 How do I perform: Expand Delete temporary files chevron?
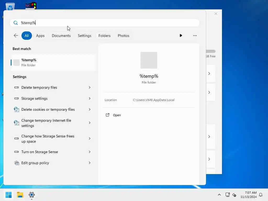coord(90,87)
